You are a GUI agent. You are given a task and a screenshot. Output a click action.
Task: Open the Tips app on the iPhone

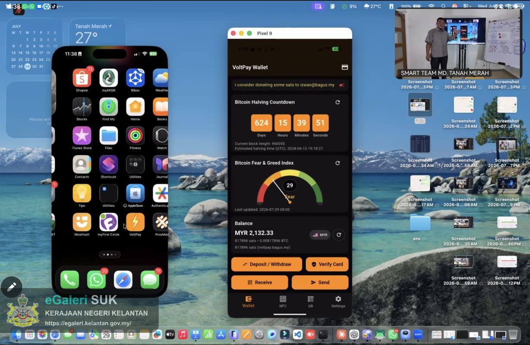pos(82,194)
